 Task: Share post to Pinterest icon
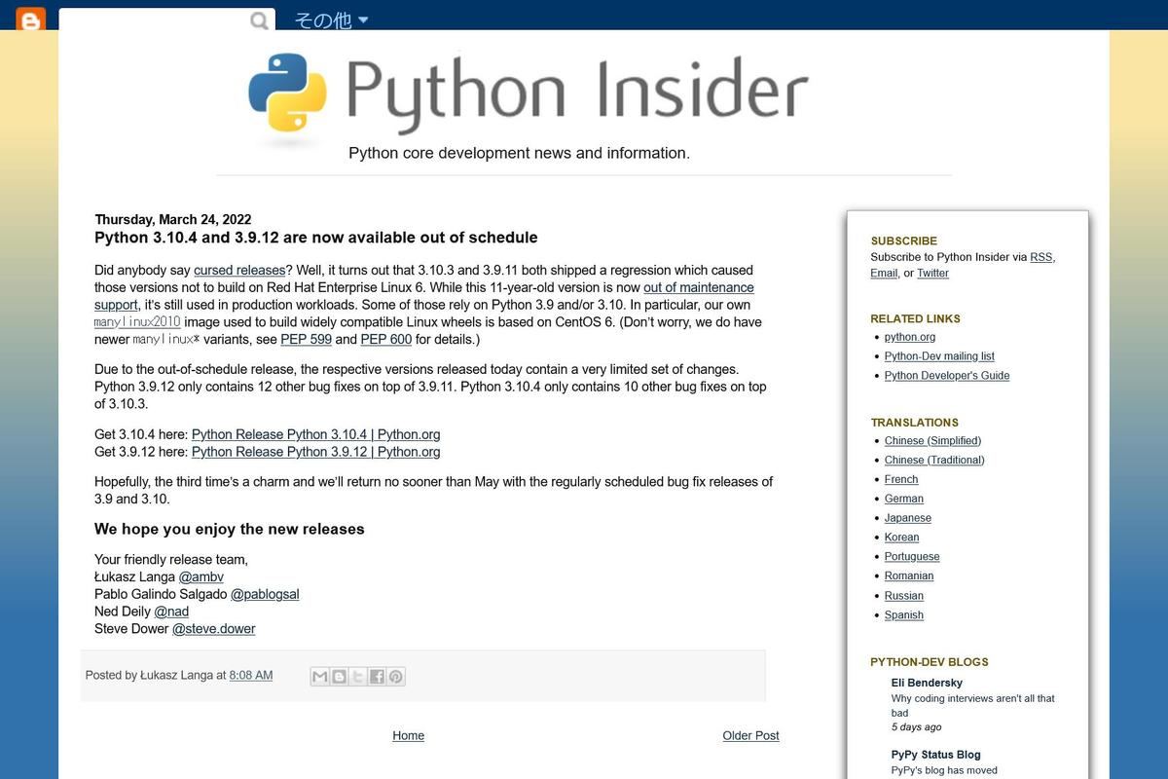coord(395,676)
